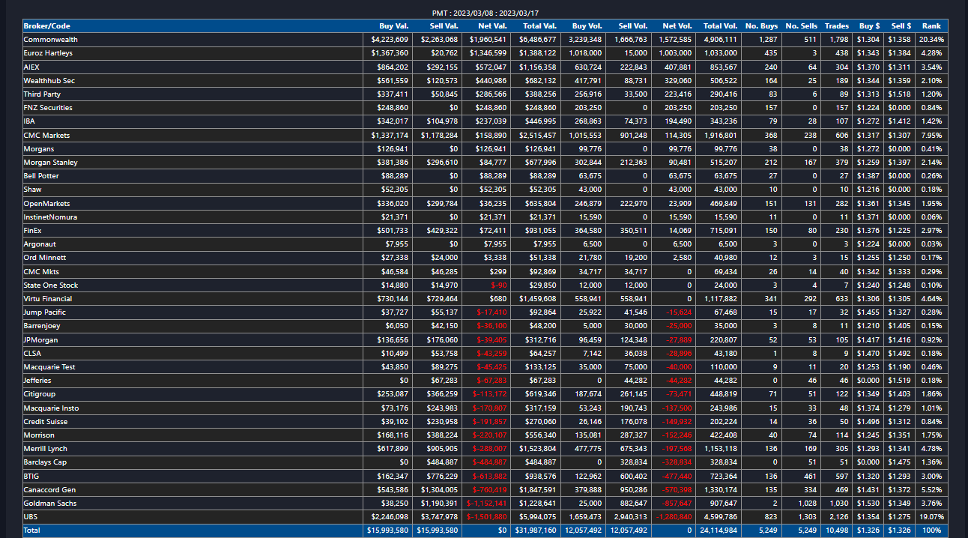Select the Virtu Financial broker name
968x538 pixels.
49,298
